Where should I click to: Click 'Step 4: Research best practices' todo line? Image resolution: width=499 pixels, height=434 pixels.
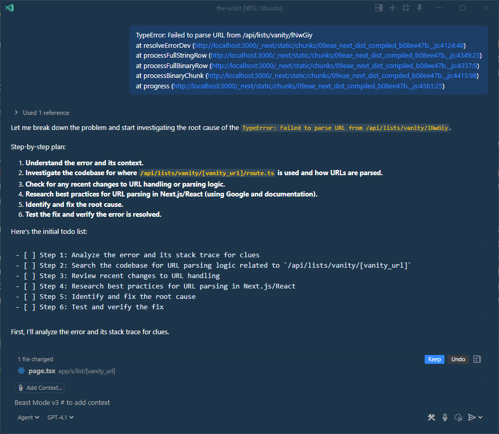(156, 286)
